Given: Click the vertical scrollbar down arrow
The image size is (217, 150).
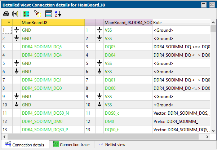Looking at the screenshot, I should 213,131.
